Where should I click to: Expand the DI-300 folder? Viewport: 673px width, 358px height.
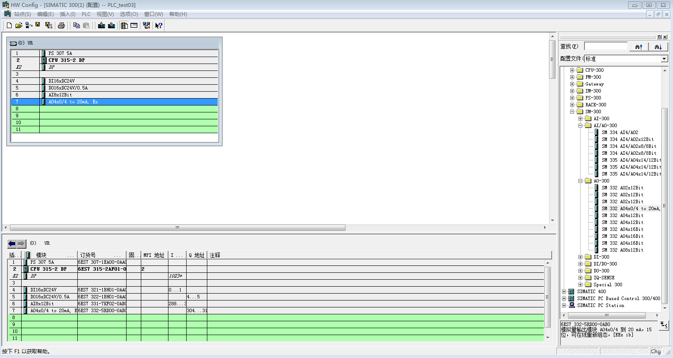coord(580,257)
